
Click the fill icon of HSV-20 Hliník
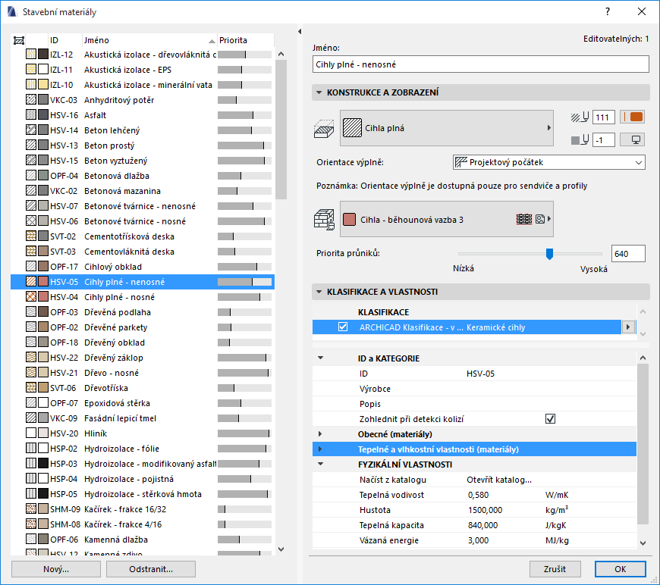[x=31, y=433]
